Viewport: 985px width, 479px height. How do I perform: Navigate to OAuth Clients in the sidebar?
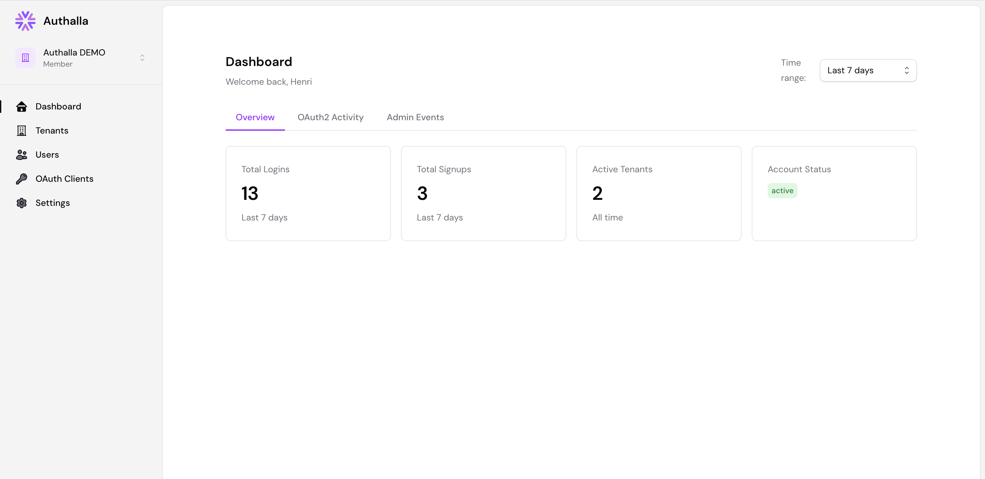click(x=65, y=179)
